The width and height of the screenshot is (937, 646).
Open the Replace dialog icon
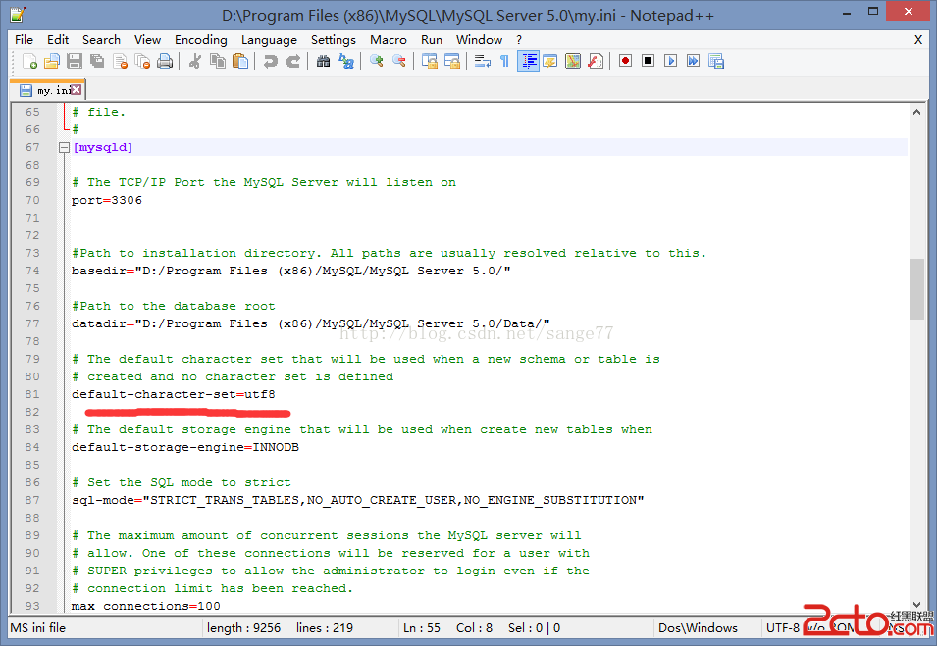point(346,61)
